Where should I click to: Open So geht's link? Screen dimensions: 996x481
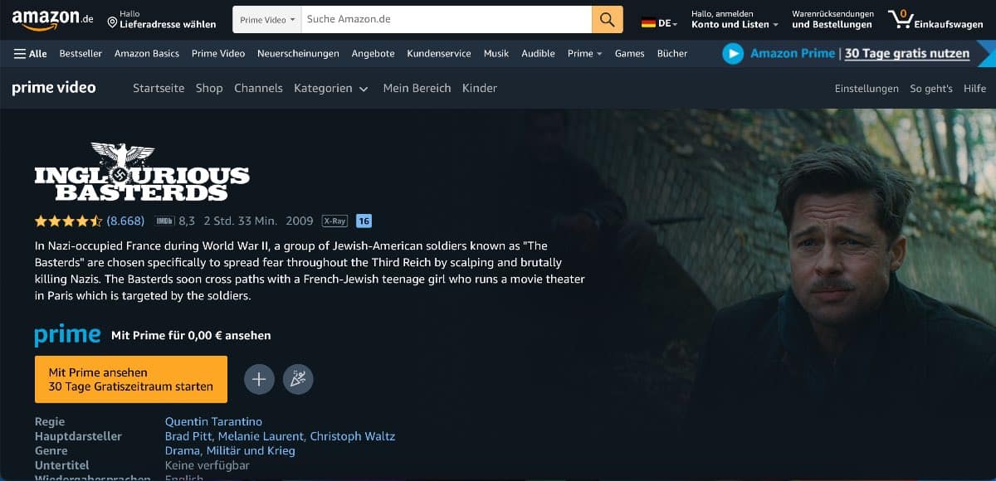tap(931, 89)
